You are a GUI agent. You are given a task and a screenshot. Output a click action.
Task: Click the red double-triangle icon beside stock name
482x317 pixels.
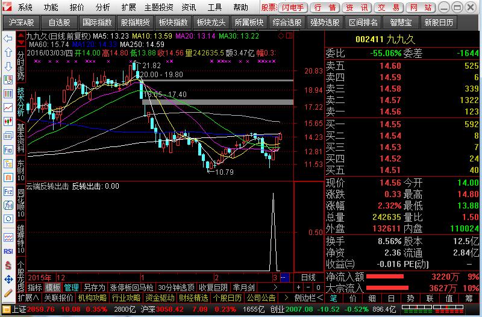(x=20, y=38)
